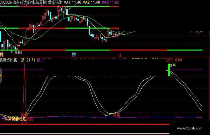
Task: Click the 点C: 0.00 value
Action: pos(174,60)
